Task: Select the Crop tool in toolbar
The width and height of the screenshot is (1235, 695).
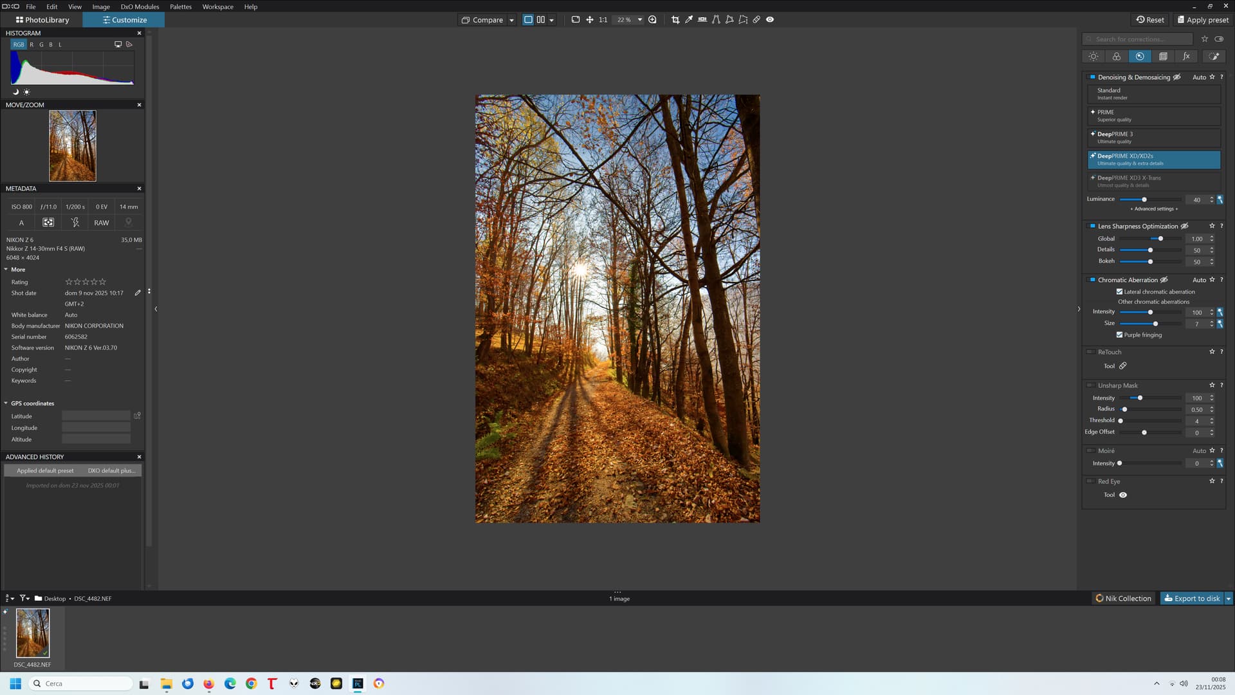Action: point(675,20)
